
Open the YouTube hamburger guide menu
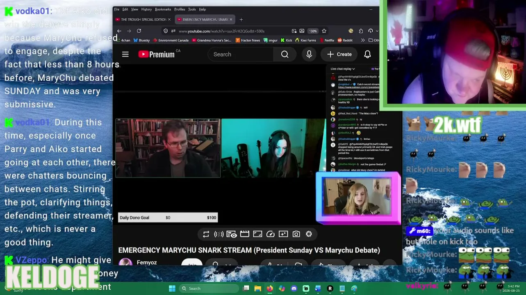pyautogui.click(x=125, y=54)
